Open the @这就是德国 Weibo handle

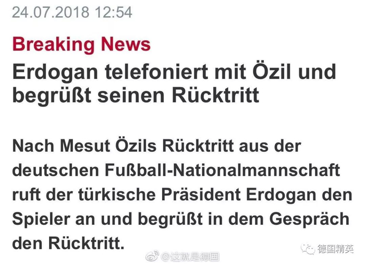tap(190, 257)
